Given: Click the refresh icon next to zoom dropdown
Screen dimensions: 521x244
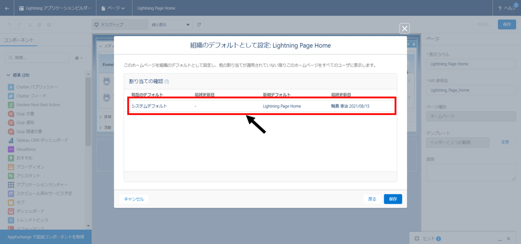Looking at the screenshot, I should (199, 25).
